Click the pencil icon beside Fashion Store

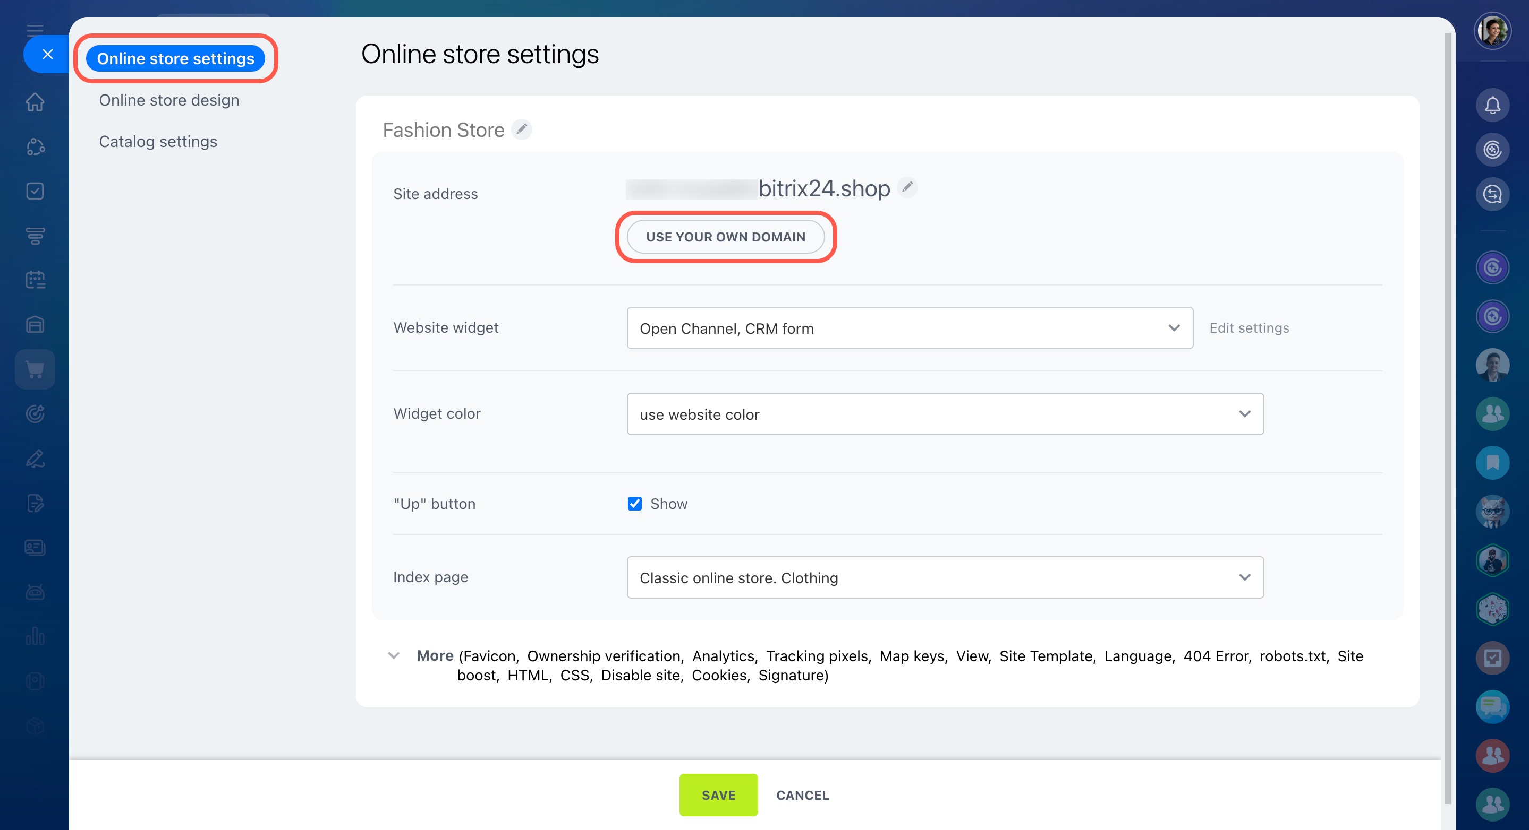(521, 129)
